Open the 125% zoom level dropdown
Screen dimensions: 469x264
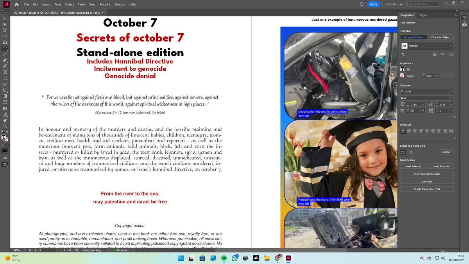coord(25,250)
